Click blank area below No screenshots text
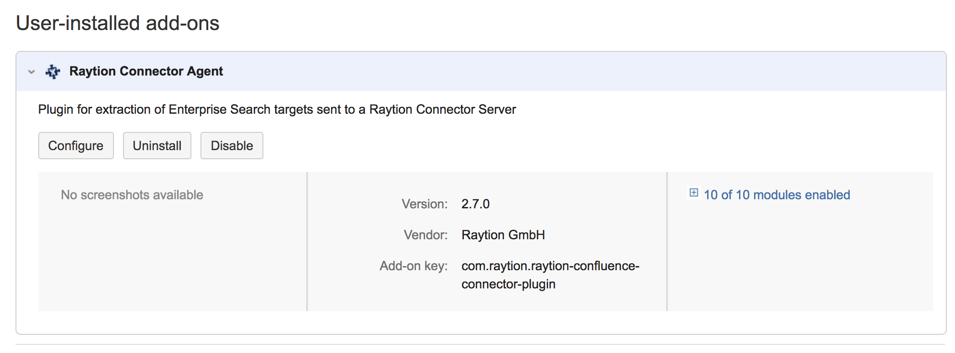 pyautogui.click(x=172, y=259)
